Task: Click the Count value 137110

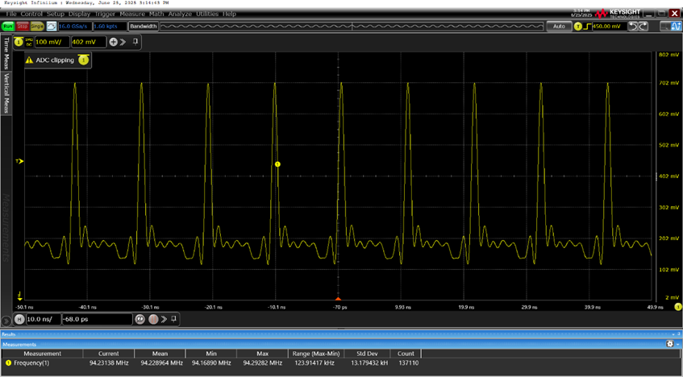Action: (x=409, y=362)
